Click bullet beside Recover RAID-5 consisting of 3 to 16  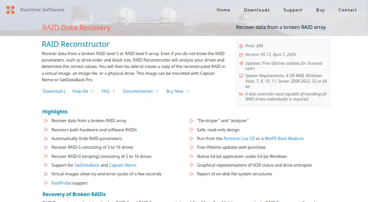click(x=46, y=147)
